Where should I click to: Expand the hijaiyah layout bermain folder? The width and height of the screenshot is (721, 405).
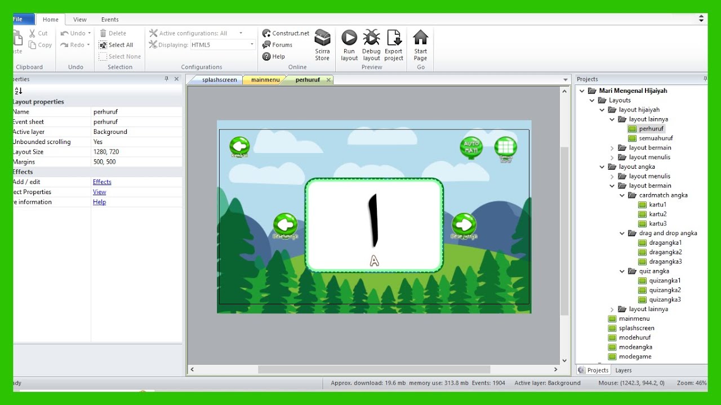(x=612, y=148)
